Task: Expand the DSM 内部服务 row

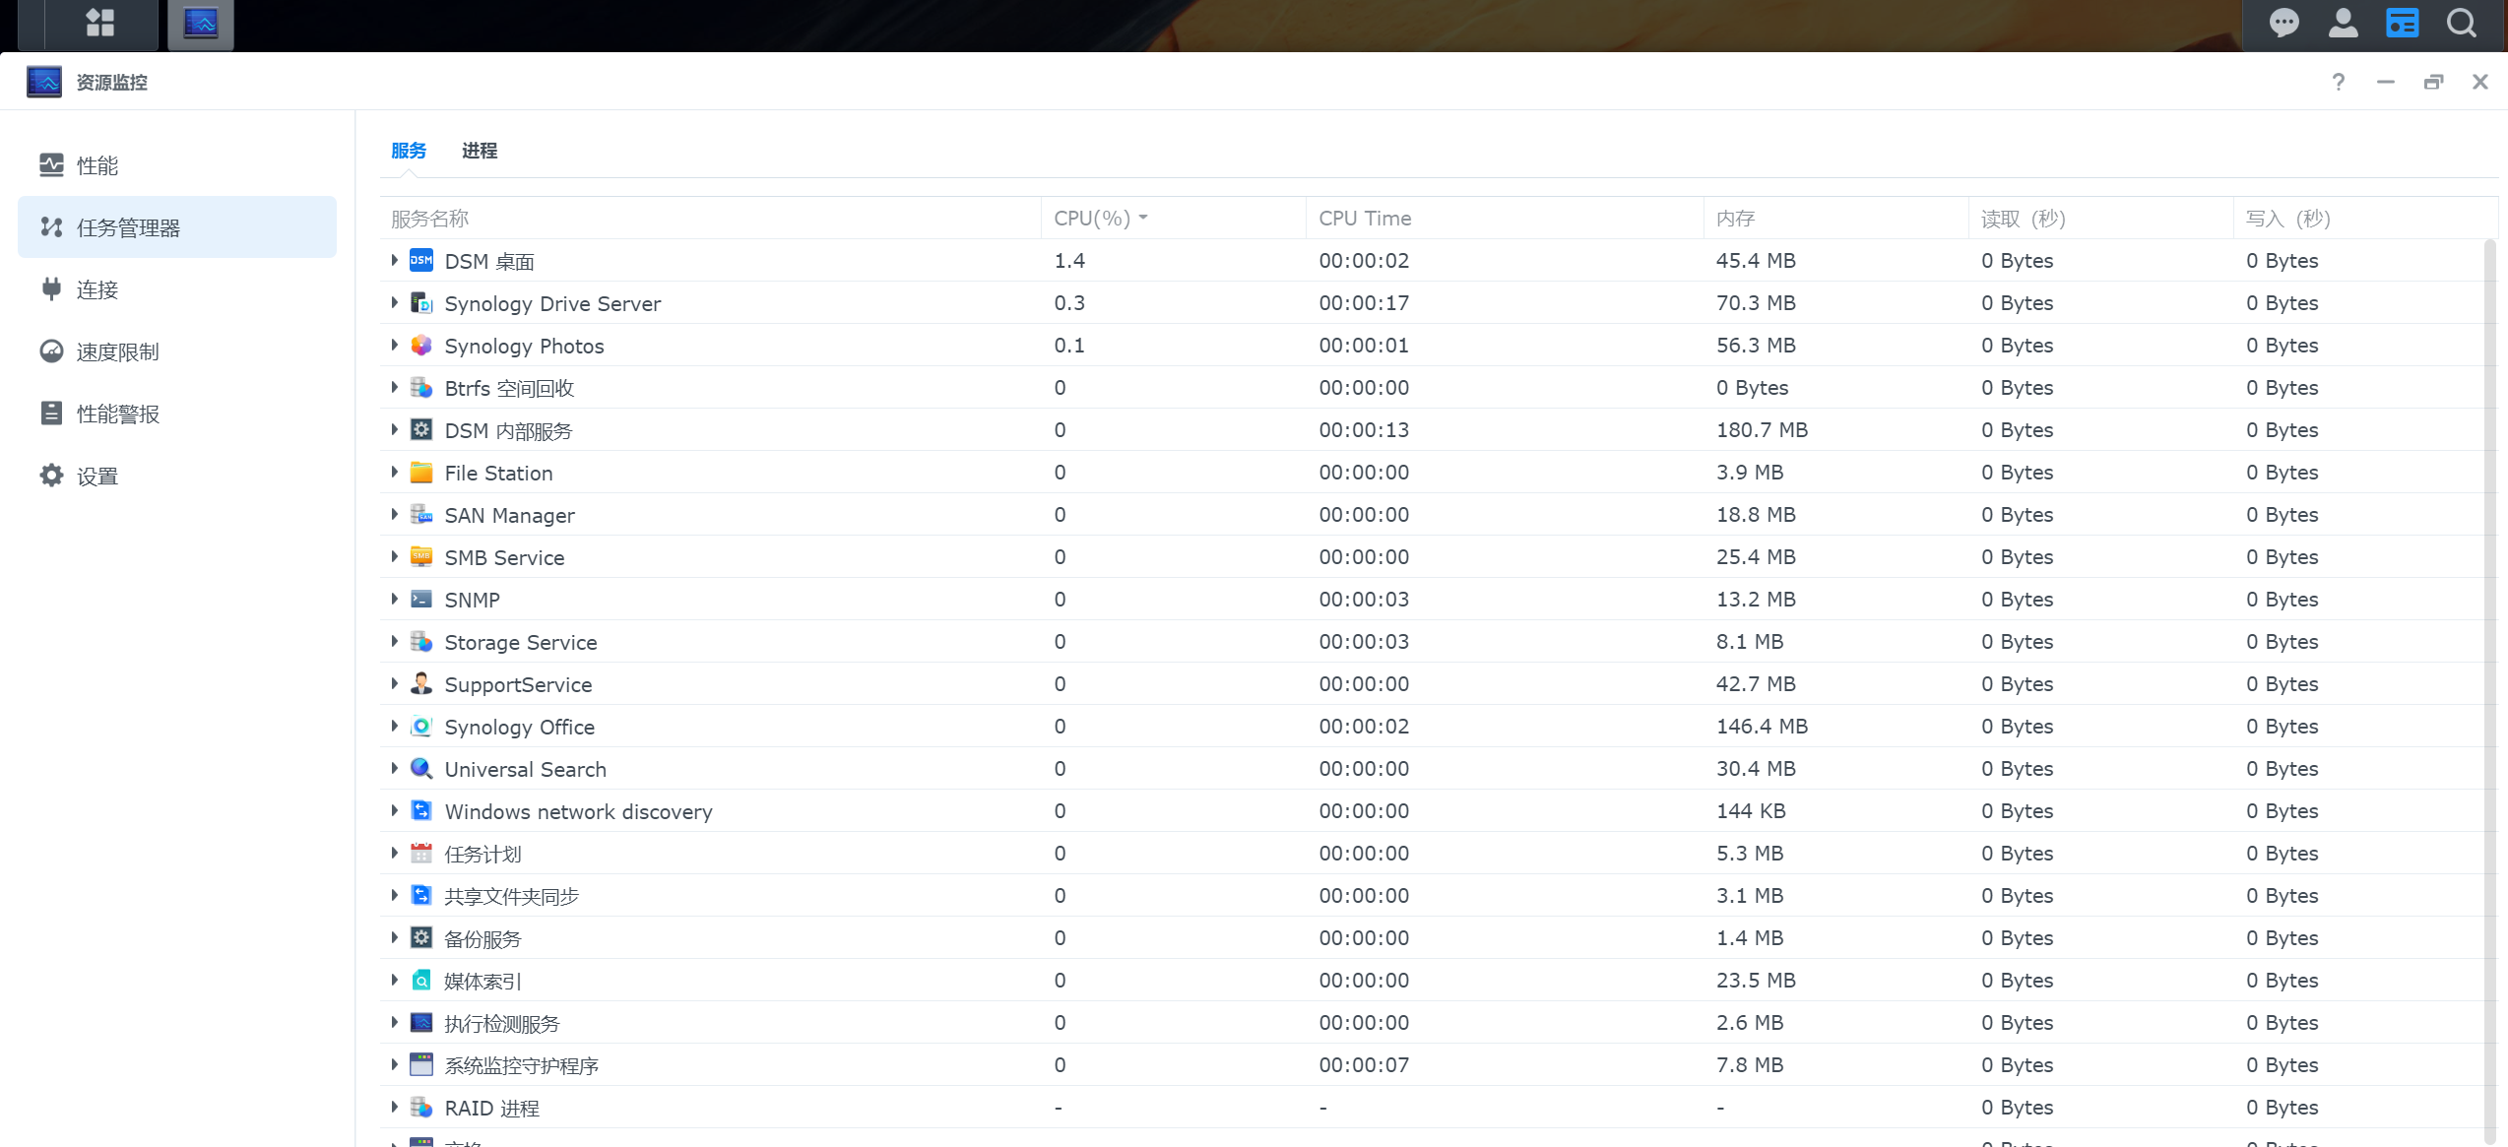Action: pos(395,429)
